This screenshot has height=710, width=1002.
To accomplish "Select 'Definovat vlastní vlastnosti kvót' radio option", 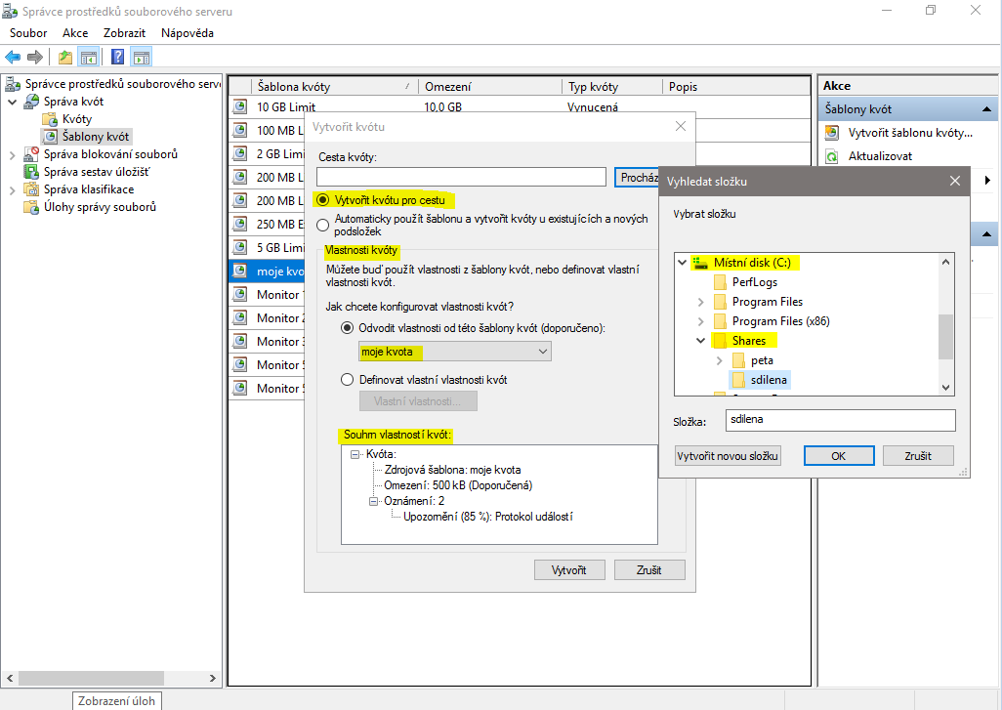I will pyautogui.click(x=347, y=379).
